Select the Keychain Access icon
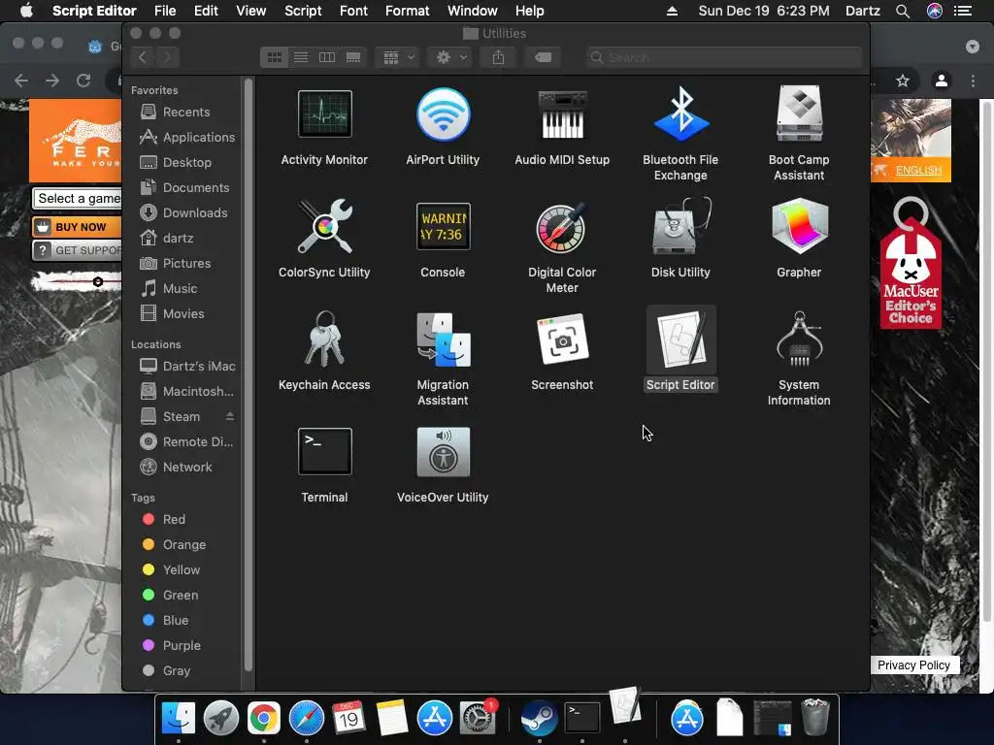 click(x=324, y=339)
